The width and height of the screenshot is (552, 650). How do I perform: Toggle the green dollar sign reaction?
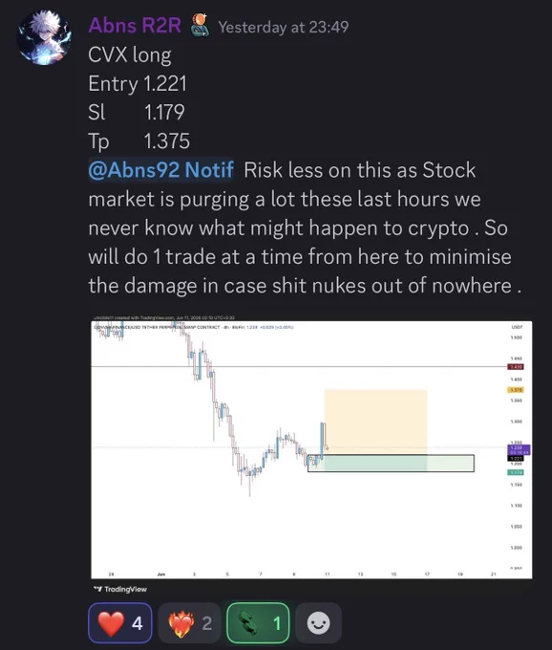[x=258, y=622]
